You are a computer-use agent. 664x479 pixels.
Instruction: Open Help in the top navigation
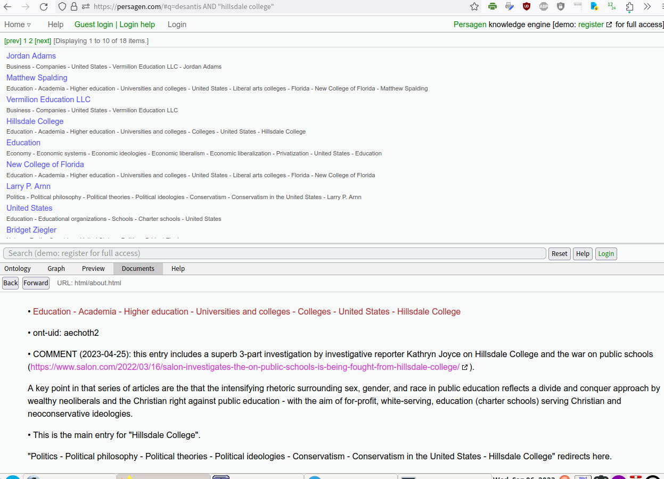coord(55,24)
